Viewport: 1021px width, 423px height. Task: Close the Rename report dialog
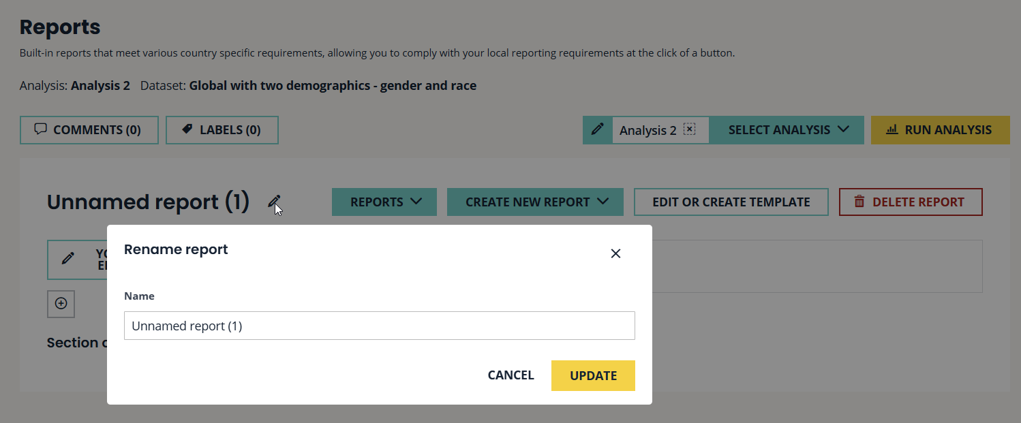click(x=615, y=253)
